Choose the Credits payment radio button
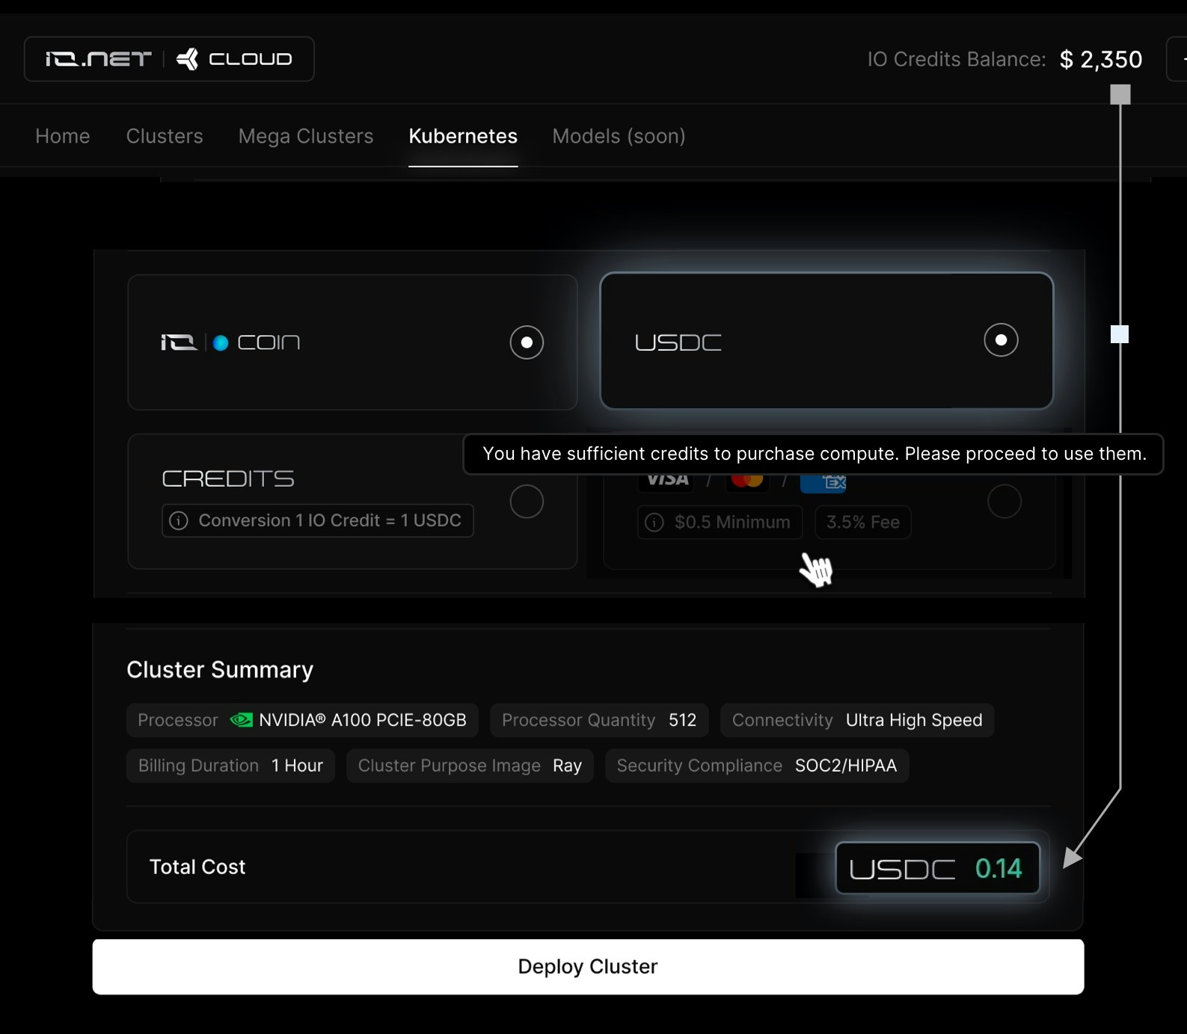 [x=527, y=502]
